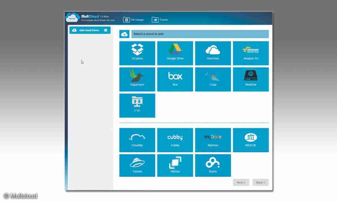Open the File Manager tab

pos(134,20)
